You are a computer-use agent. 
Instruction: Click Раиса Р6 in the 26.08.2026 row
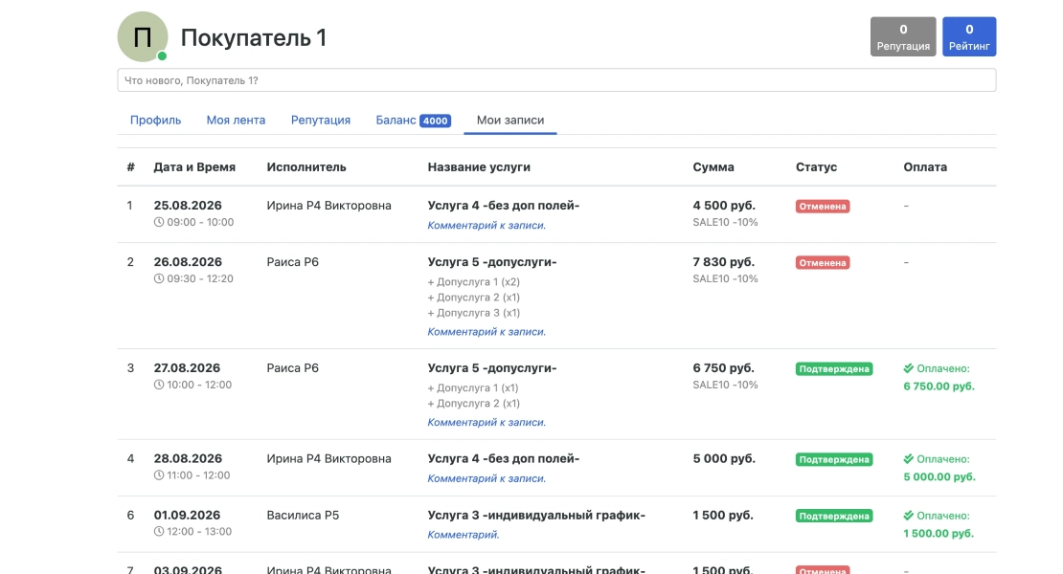coord(292,262)
